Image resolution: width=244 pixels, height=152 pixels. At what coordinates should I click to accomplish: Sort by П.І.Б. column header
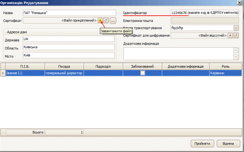click(25, 67)
